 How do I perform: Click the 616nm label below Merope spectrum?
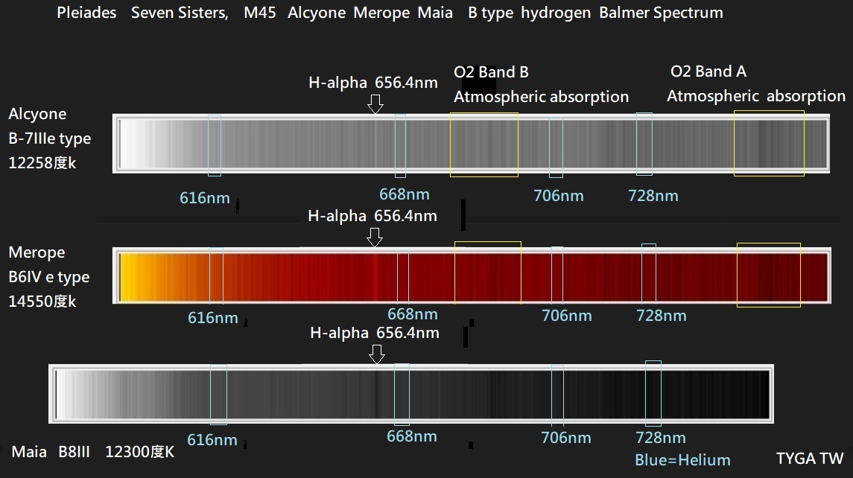click(x=212, y=318)
